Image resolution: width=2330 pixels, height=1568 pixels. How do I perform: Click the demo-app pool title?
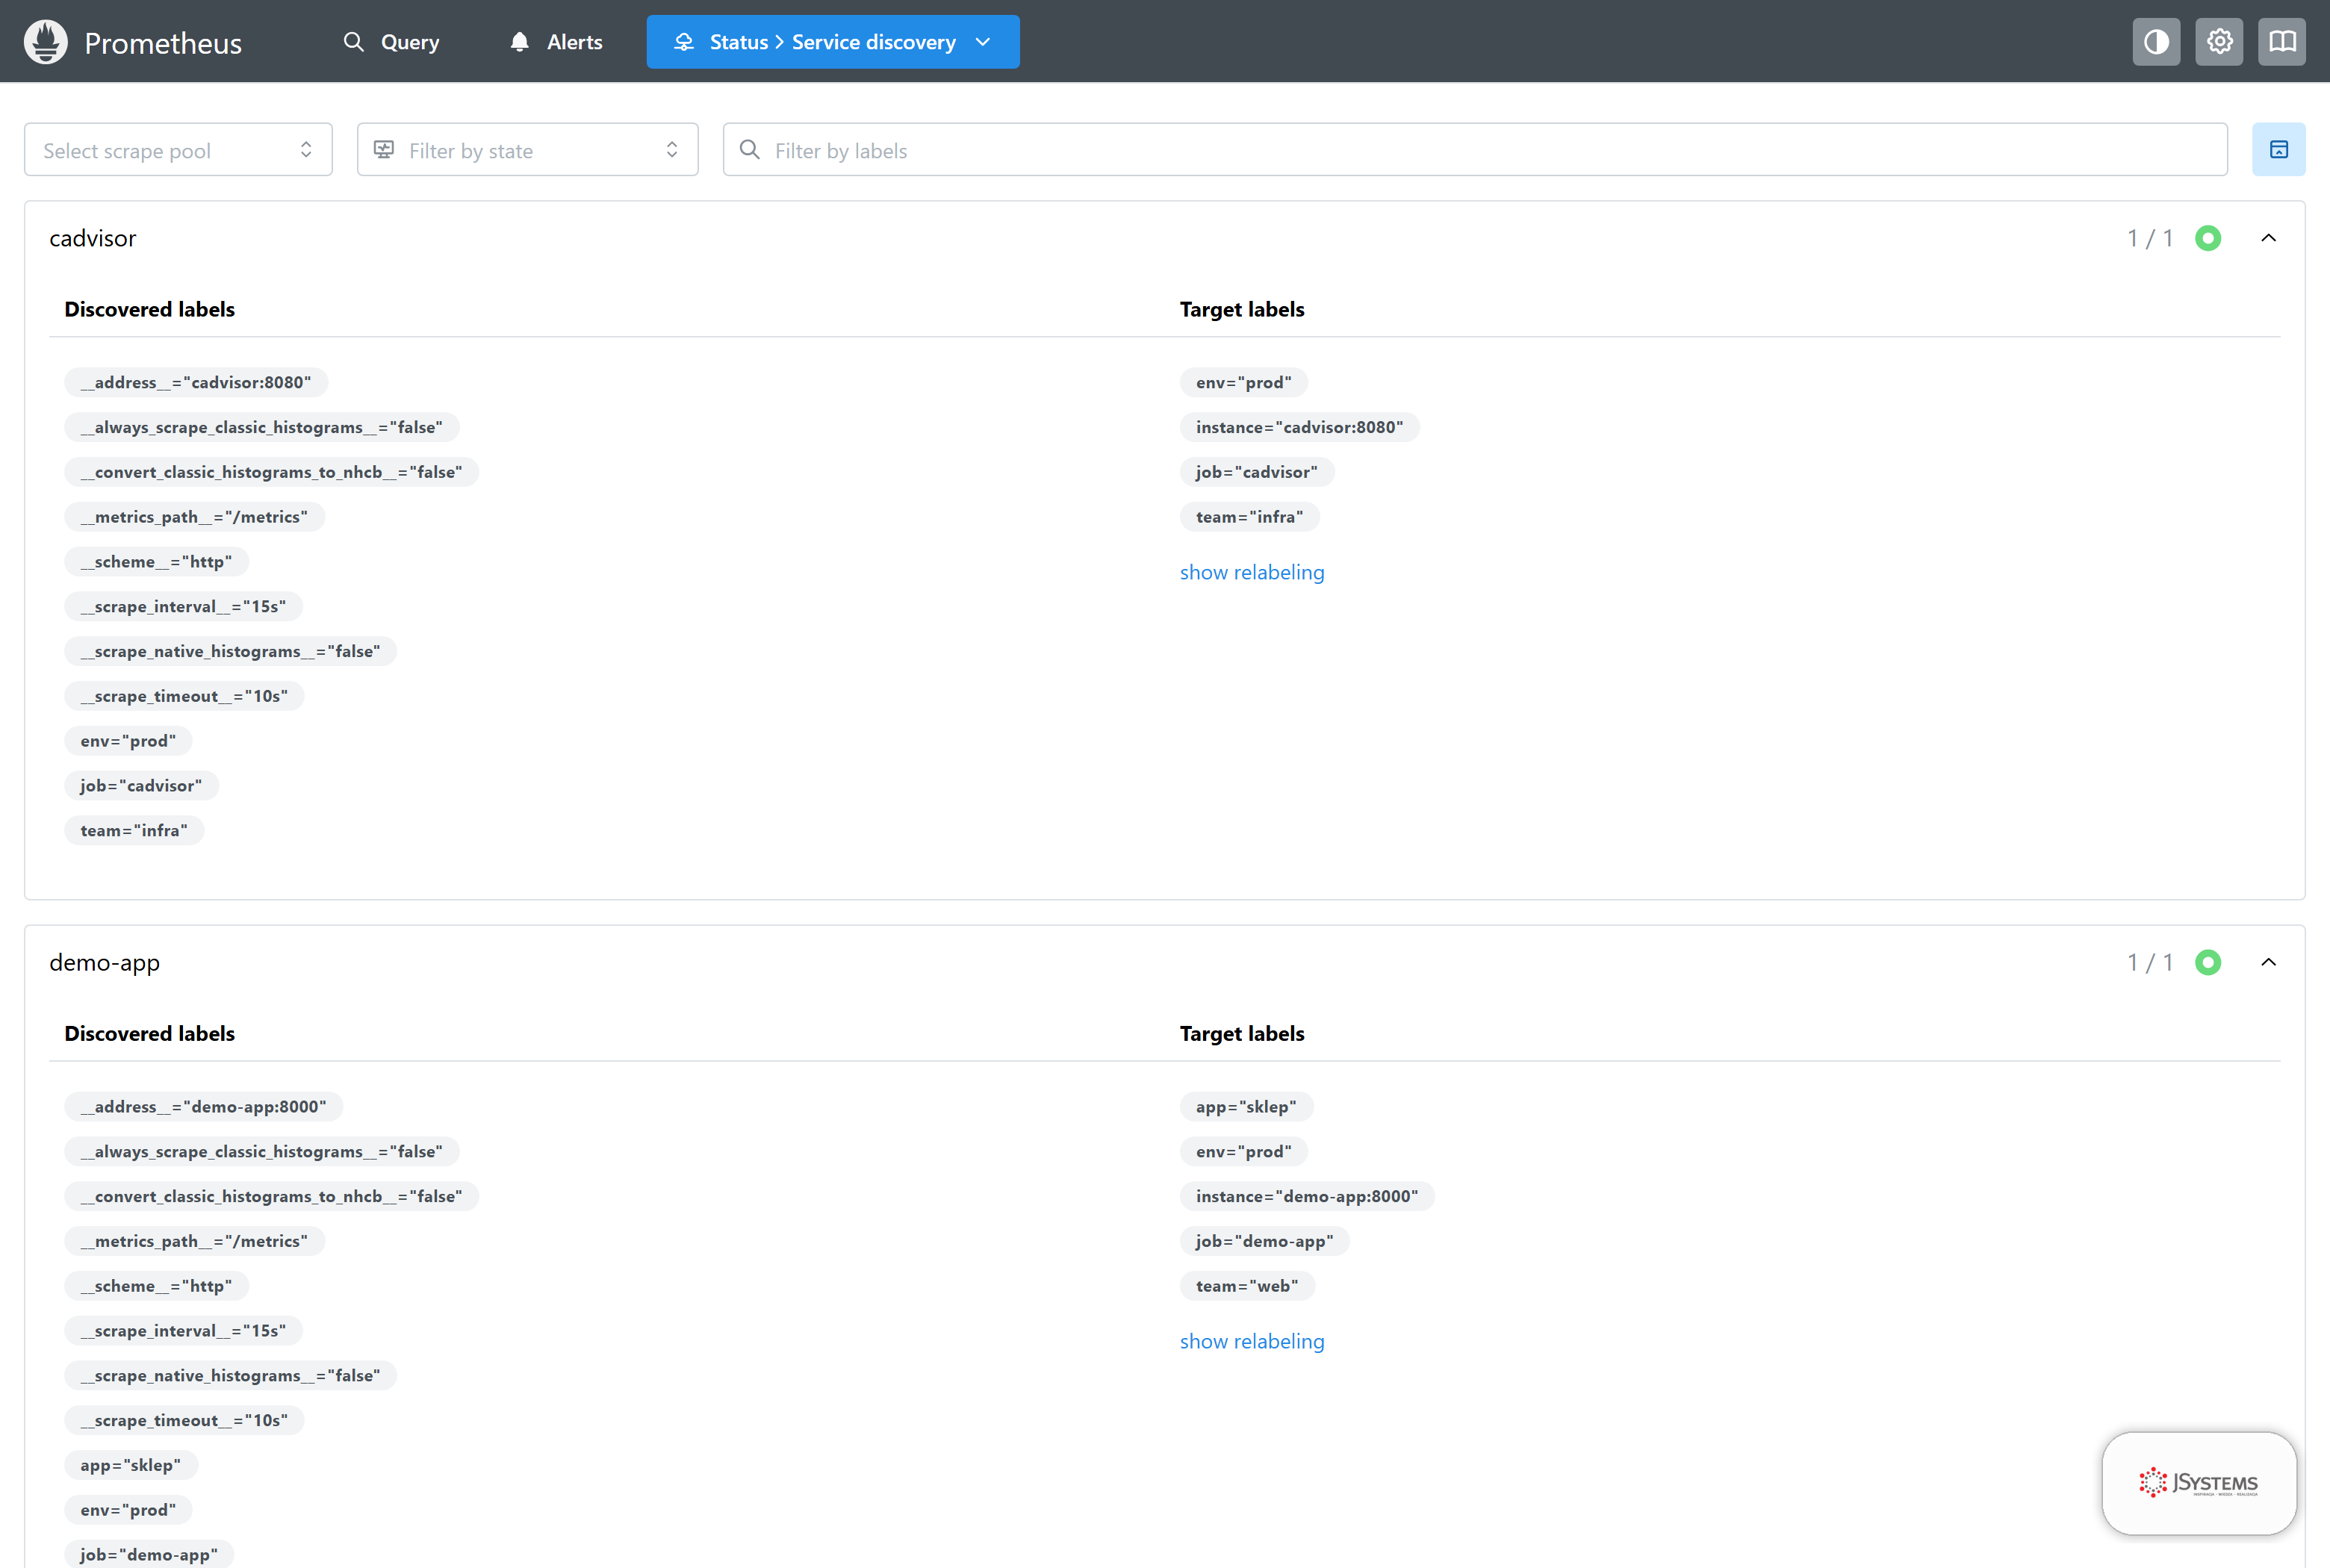point(105,963)
